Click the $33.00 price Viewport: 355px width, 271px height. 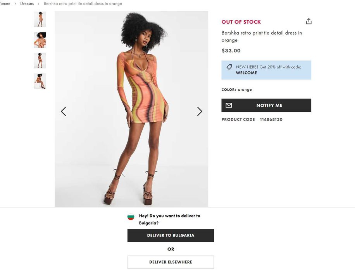tap(231, 51)
